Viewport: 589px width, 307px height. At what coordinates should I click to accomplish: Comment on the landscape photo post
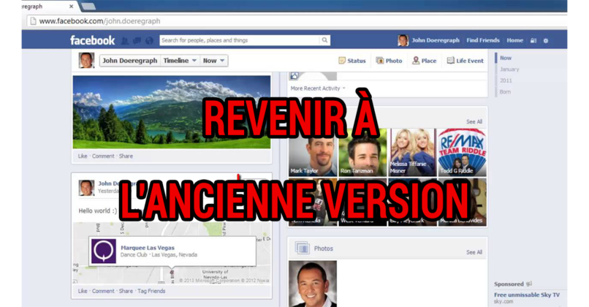click(103, 156)
